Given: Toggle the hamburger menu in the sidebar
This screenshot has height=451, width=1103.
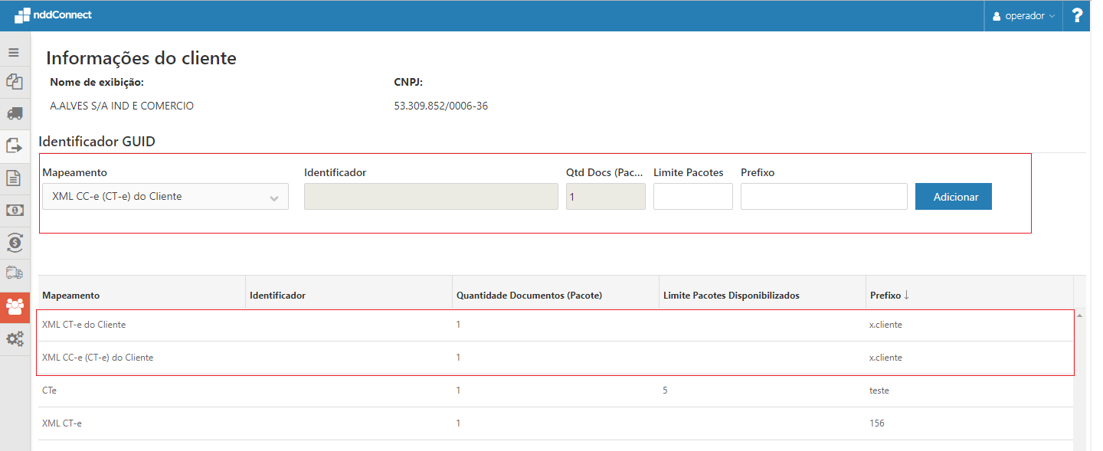Looking at the screenshot, I should tap(14, 53).
